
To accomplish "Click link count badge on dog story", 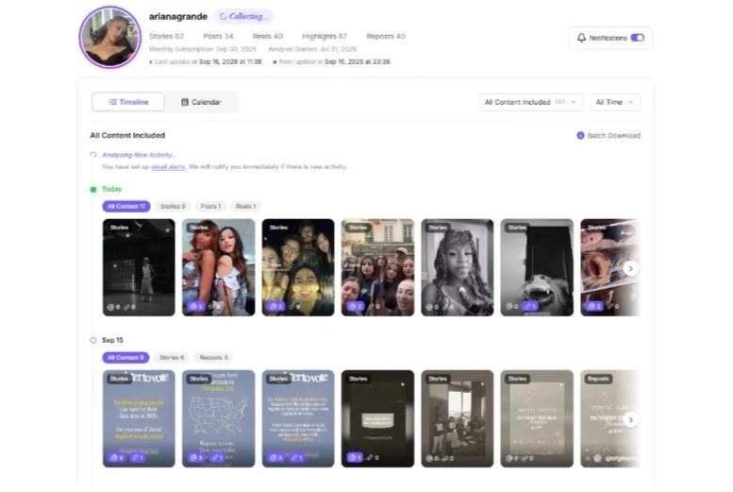I will click(x=529, y=307).
